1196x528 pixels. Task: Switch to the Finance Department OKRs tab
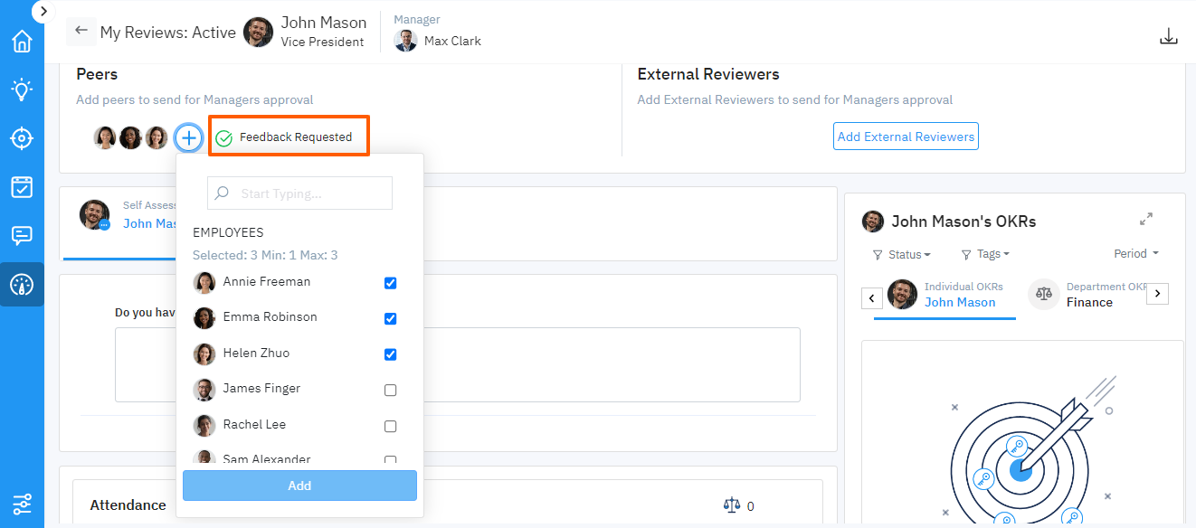point(1089,295)
